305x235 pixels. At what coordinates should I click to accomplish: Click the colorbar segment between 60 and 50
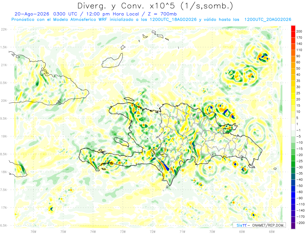point(293,65)
